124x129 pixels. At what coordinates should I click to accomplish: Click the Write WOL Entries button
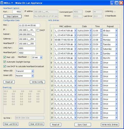coord(110,125)
